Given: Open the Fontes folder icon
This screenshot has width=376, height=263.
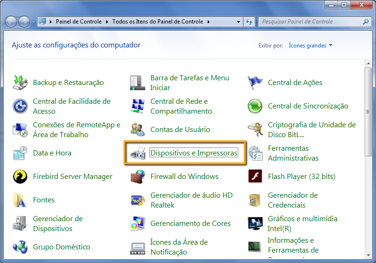Looking at the screenshot, I should click(x=20, y=200).
